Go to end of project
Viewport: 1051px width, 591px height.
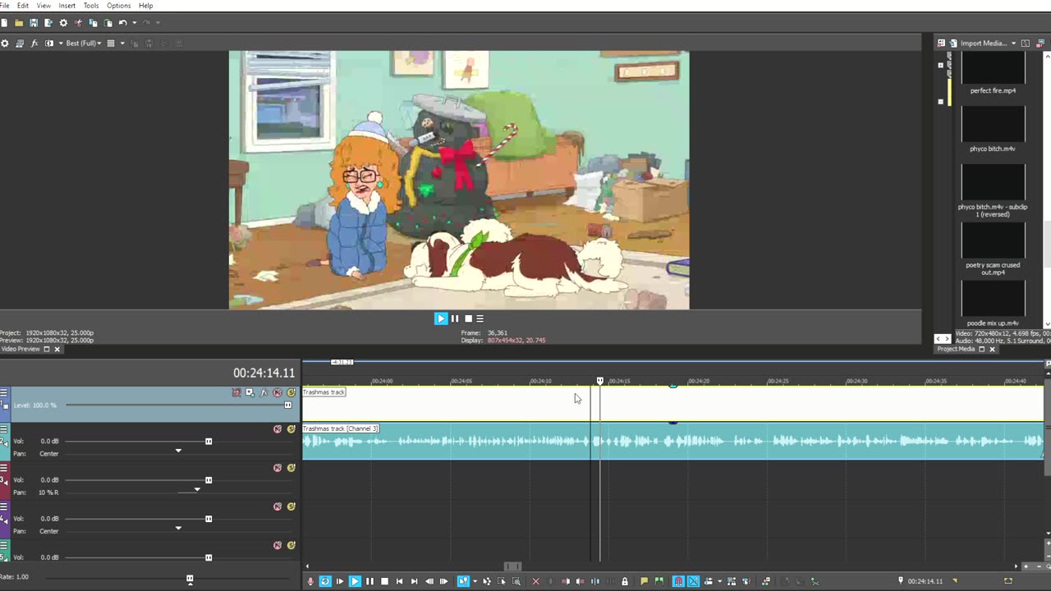click(414, 581)
